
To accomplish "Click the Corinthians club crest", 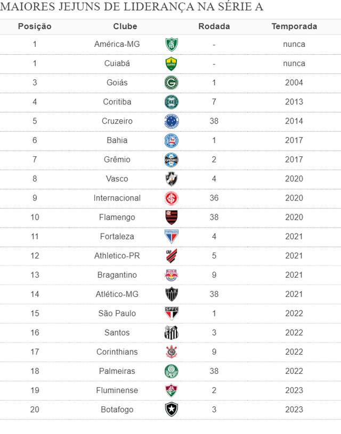I will (x=172, y=352).
